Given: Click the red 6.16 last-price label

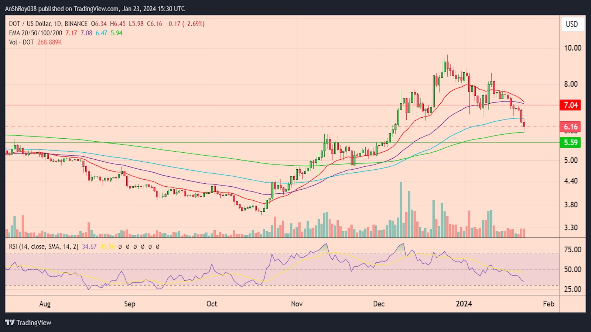Looking at the screenshot, I should tap(571, 127).
